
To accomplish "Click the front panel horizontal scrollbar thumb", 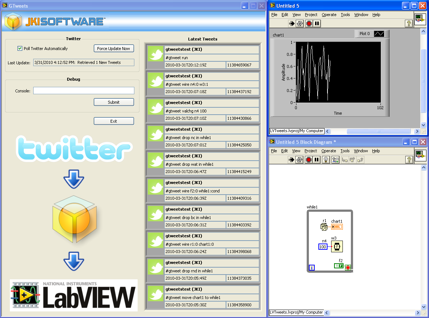I will [x=379, y=131].
